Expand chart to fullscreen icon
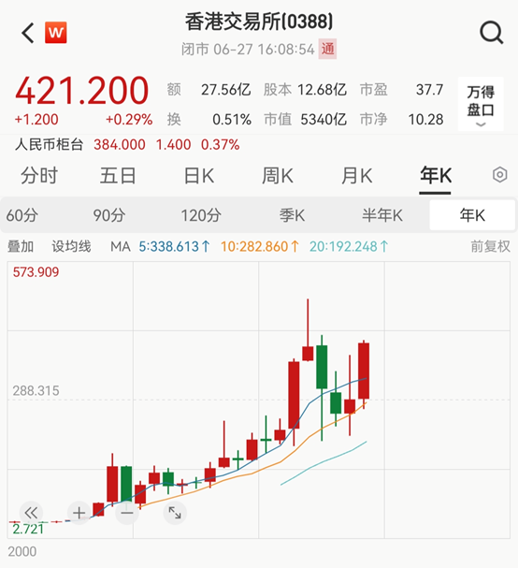Viewport: 518px width, 568px height. point(175,513)
